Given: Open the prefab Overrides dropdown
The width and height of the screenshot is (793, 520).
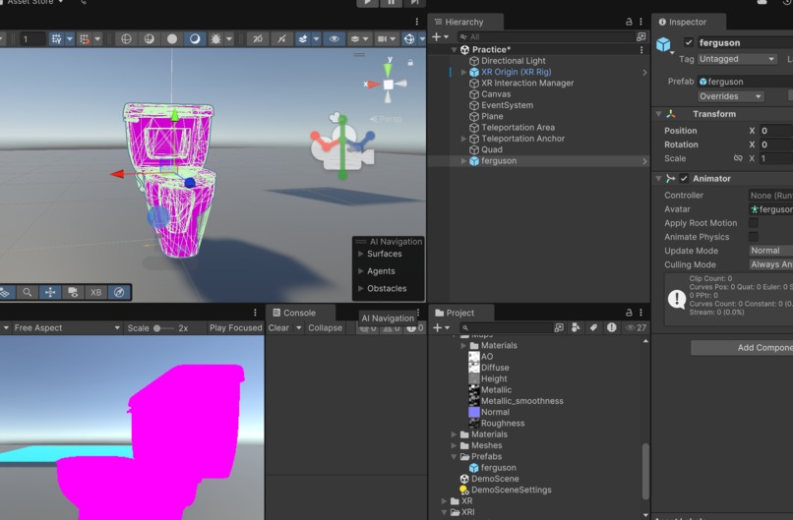Looking at the screenshot, I should pyautogui.click(x=730, y=96).
